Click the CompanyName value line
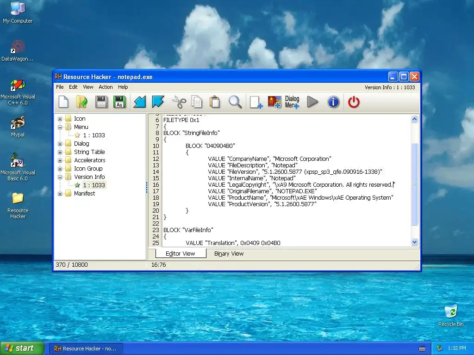 (x=269, y=159)
